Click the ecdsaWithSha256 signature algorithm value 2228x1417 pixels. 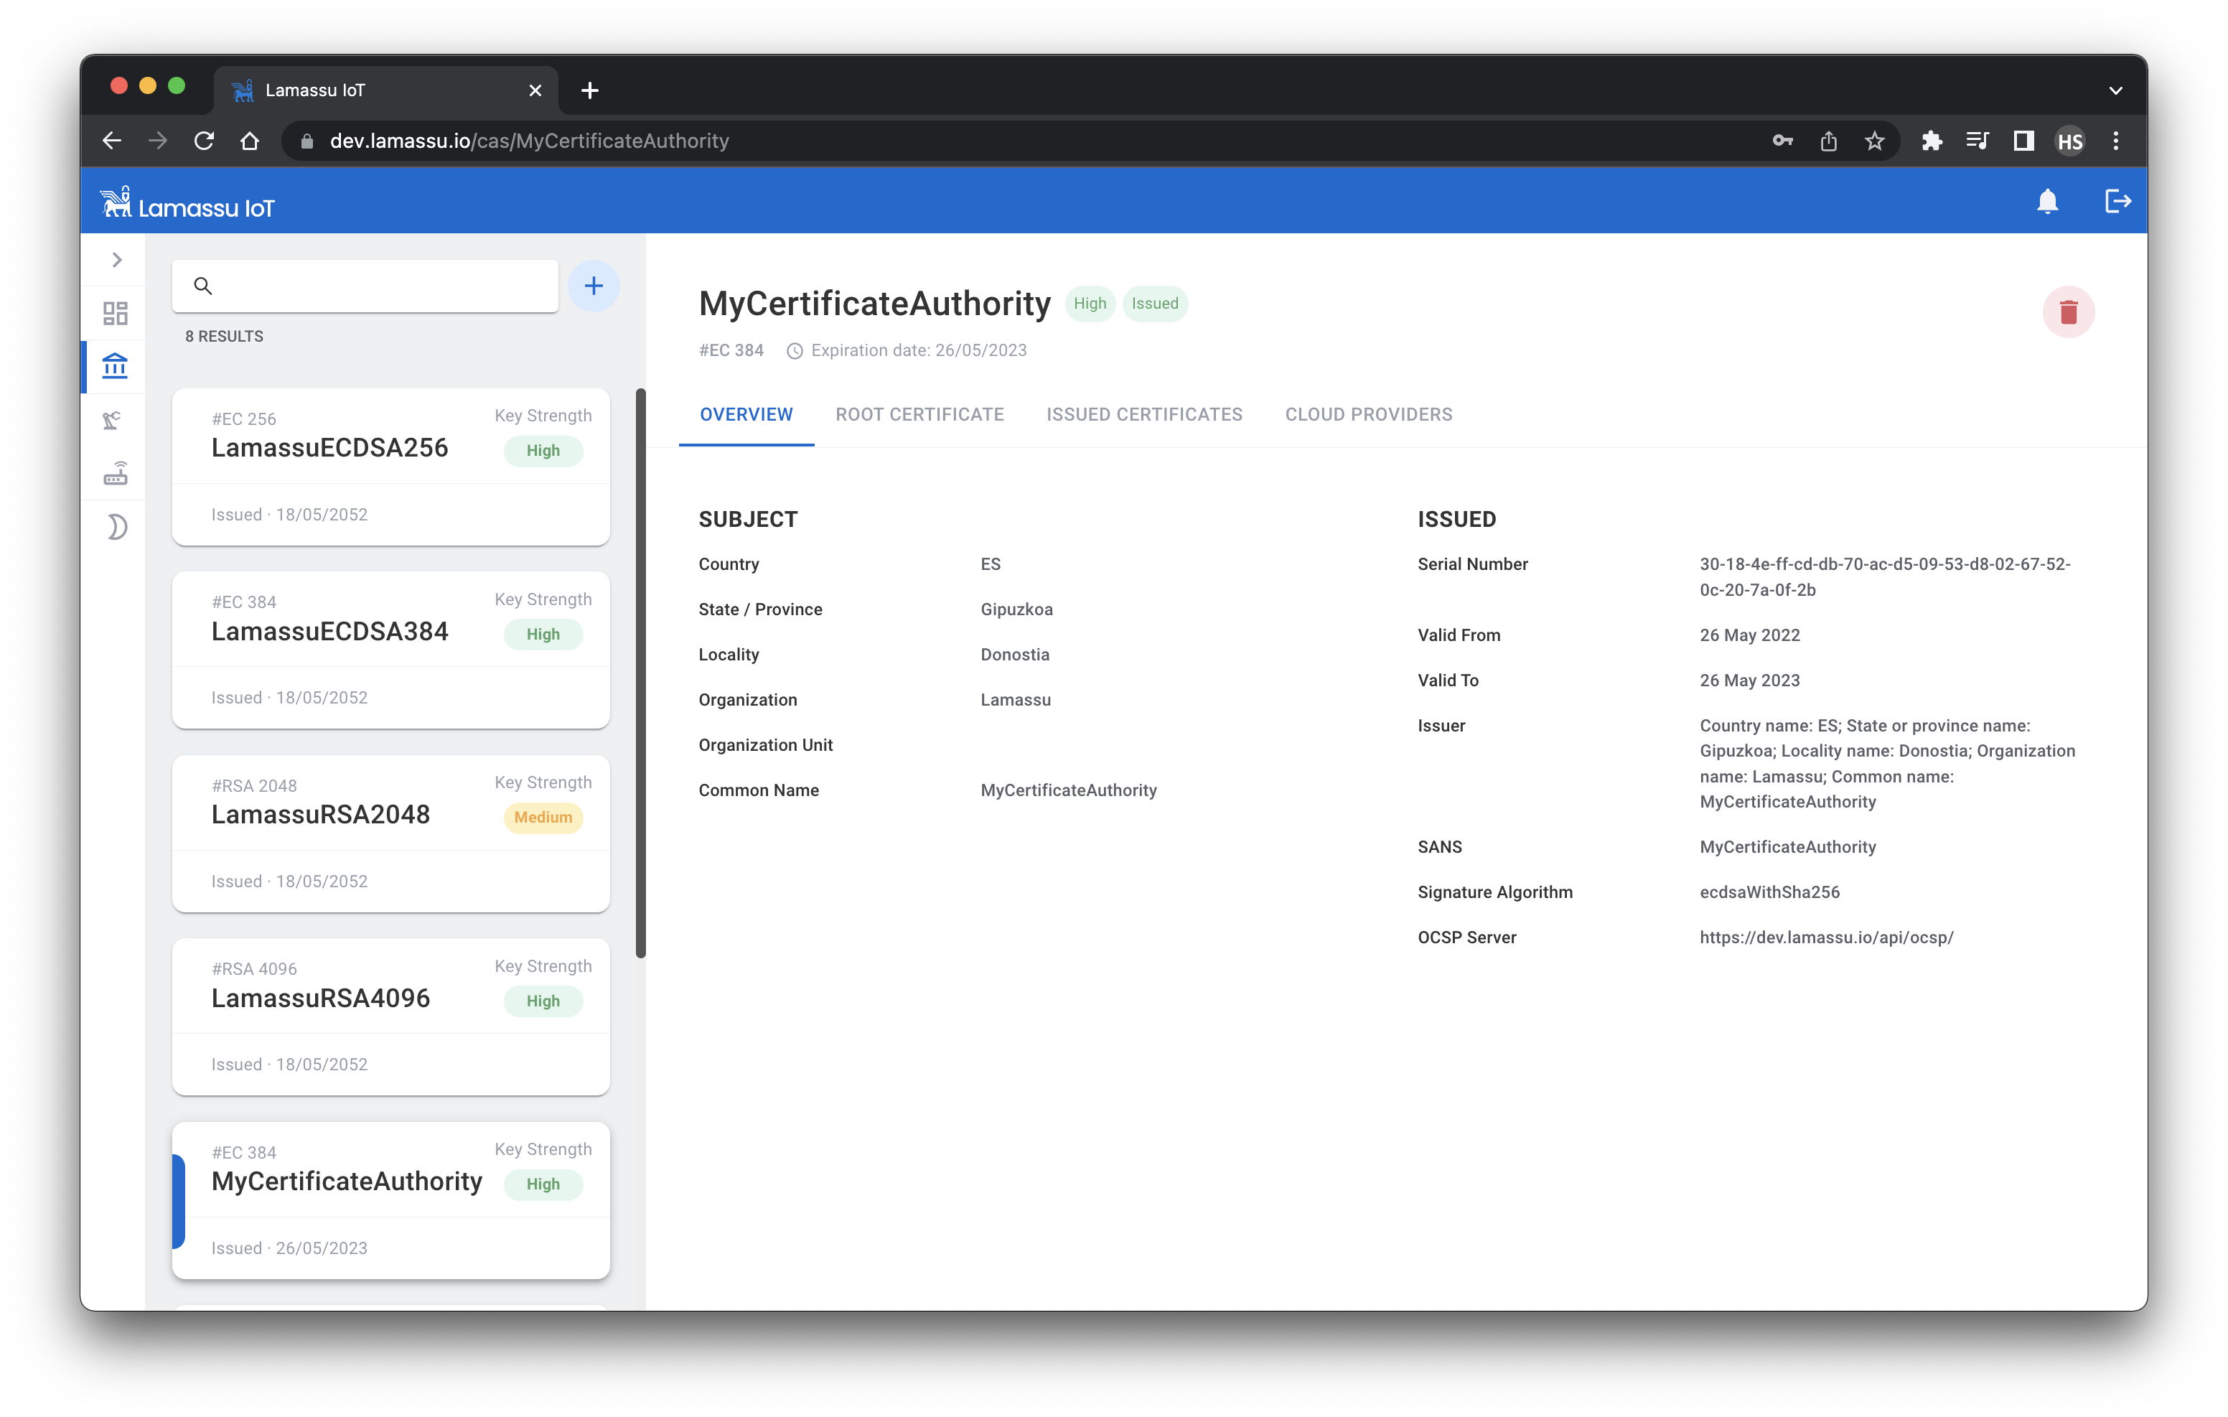coord(1769,892)
